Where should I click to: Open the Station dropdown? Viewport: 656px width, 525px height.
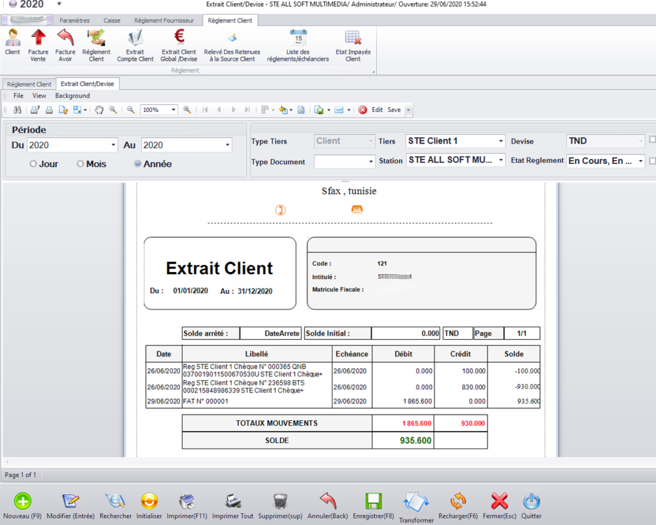501,160
